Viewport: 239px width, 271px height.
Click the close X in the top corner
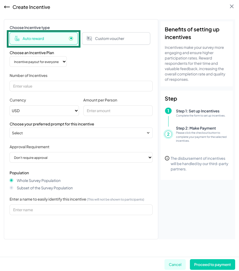pyautogui.click(x=232, y=6)
